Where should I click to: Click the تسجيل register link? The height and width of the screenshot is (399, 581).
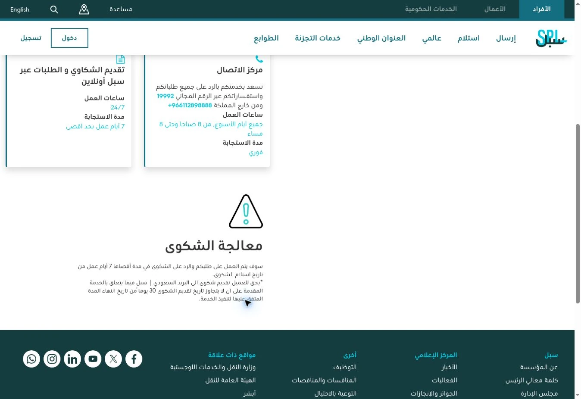click(x=31, y=38)
